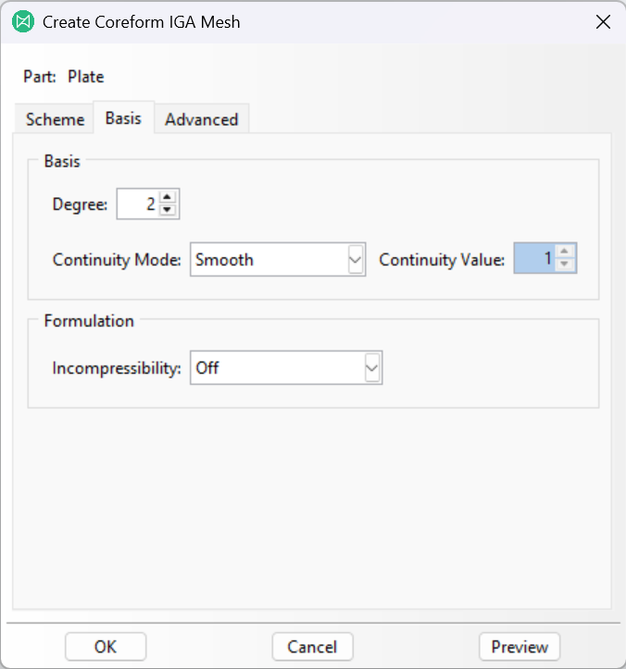Image resolution: width=626 pixels, height=669 pixels.
Task: Increase the Degree value with up arrow
Action: tap(168, 197)
